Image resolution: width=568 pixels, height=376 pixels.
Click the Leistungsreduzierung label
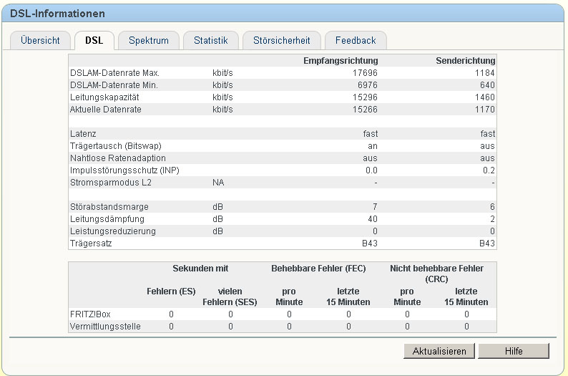click(112, 231)
